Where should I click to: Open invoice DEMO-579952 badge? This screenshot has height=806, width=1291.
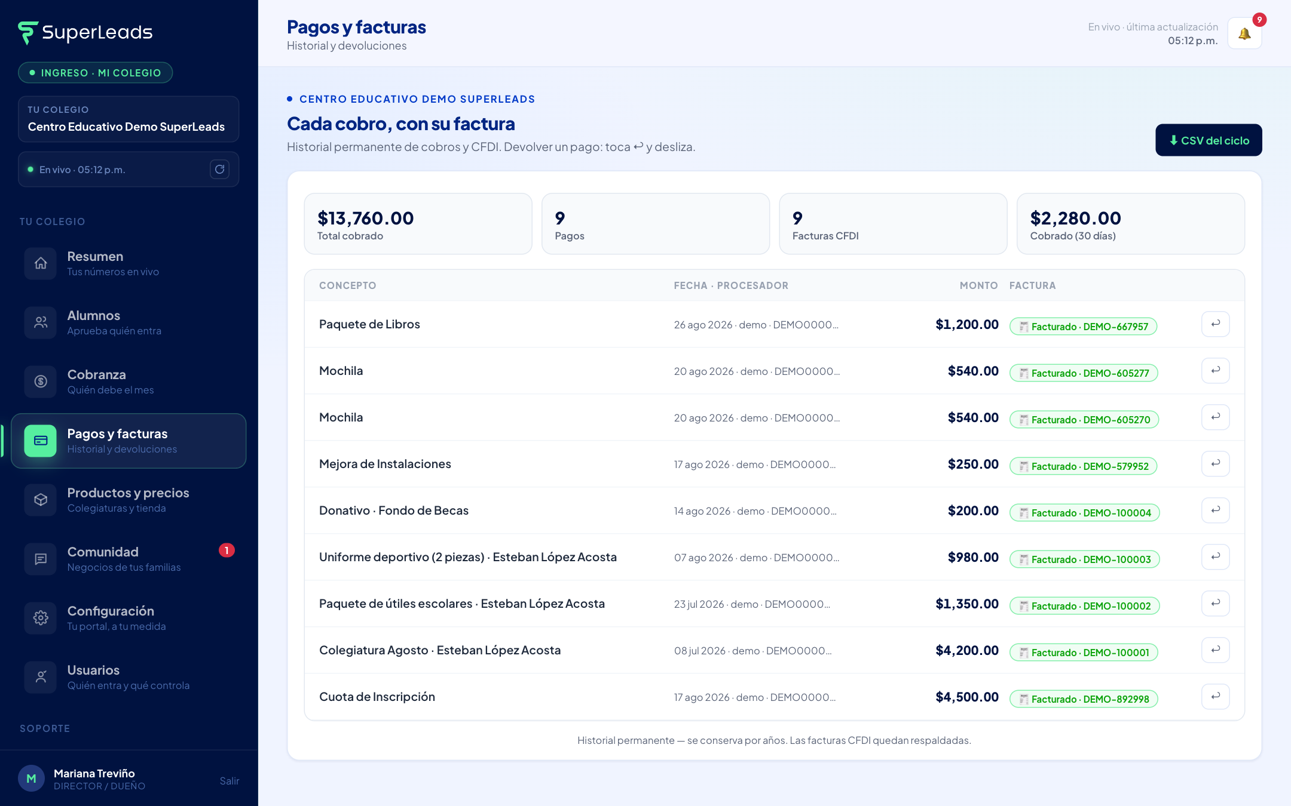(1083, 466)
